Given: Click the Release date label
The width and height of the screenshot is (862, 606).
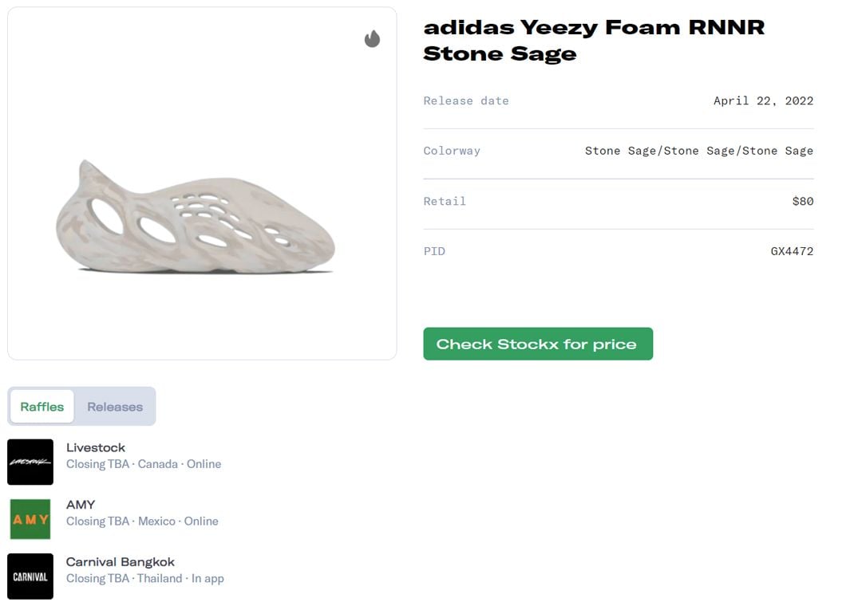Looking at the screenshot, I should pos(466,100).
